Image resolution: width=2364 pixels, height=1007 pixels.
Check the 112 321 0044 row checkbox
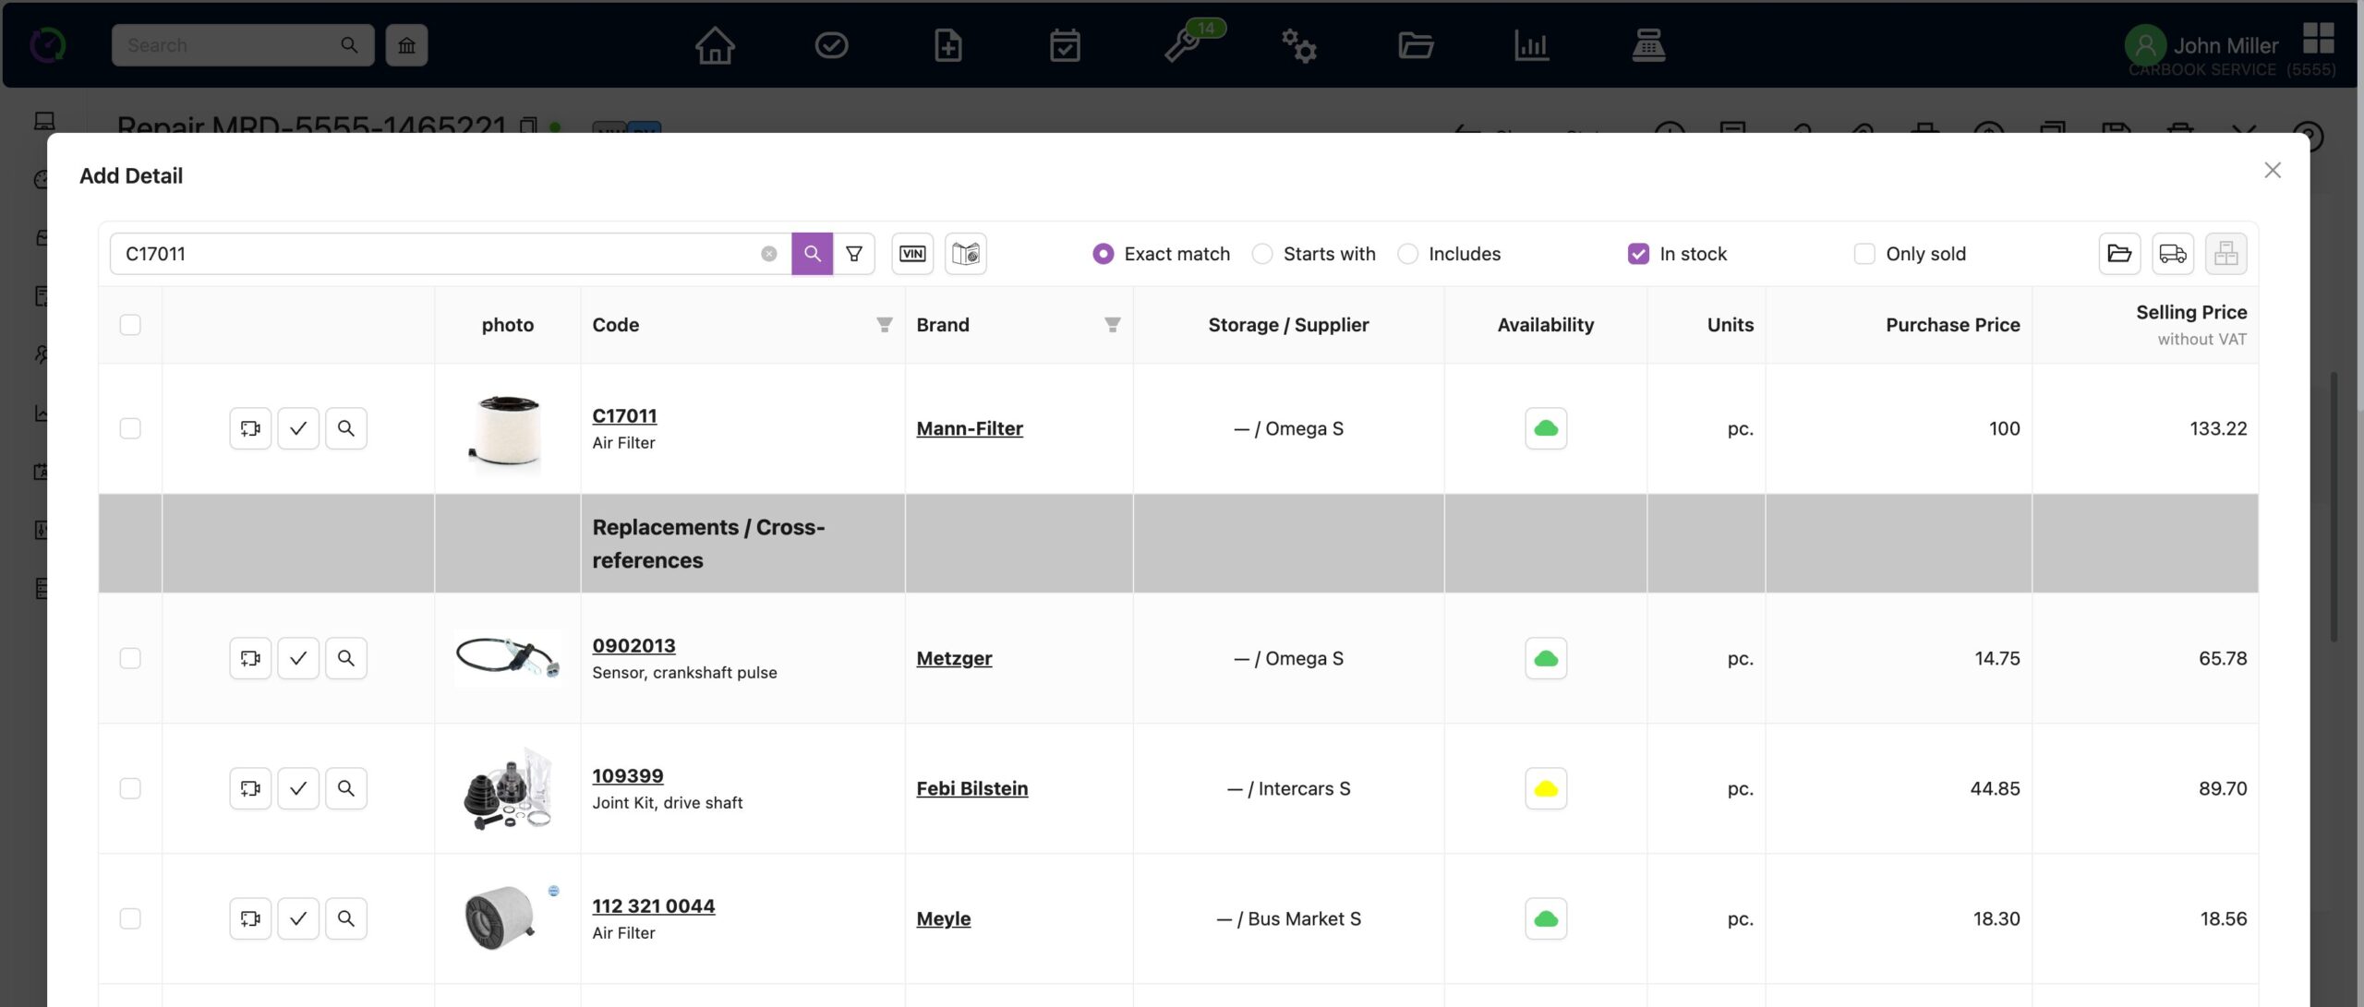pos(130,918)
